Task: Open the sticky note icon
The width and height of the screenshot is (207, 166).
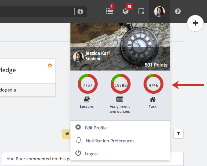Action: 141,11
